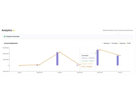The image size is (136, 102).
Task: Select the October profit line point
Action: [60, 52]
